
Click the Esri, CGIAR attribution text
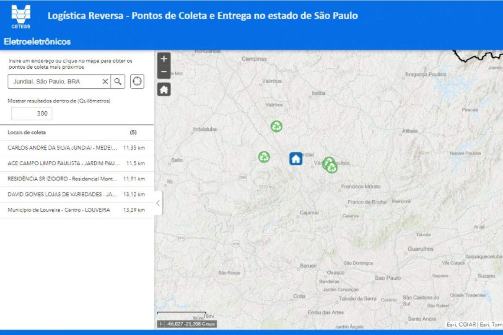[x=474, y=325]
